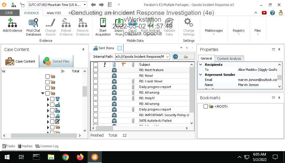The height and width of the screenshot is (163, 285).
Task: Click the Case Content horizontal scrollbar
Action: (44, 135)
